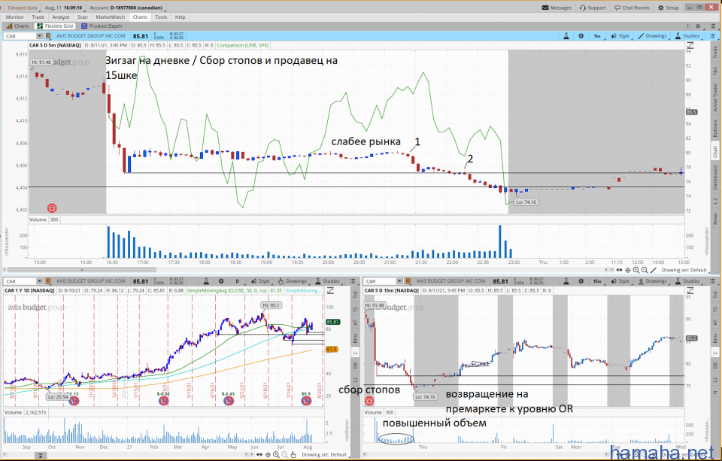
Task: Click the zoom-out magnifier under top chart
Action: tap(645, 270)
